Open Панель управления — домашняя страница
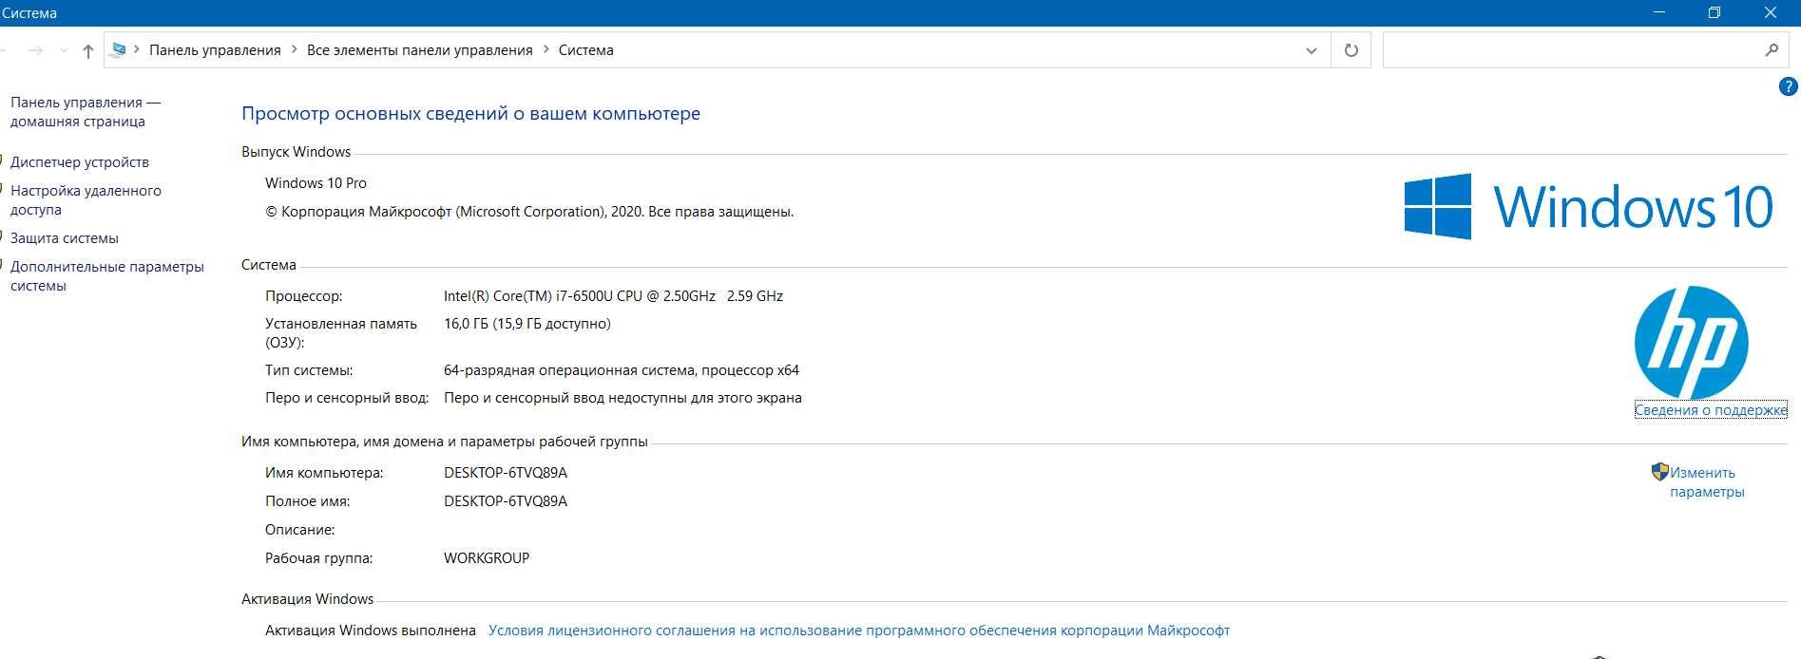This screenshot has width=1801, height=659. coord(86,112)
